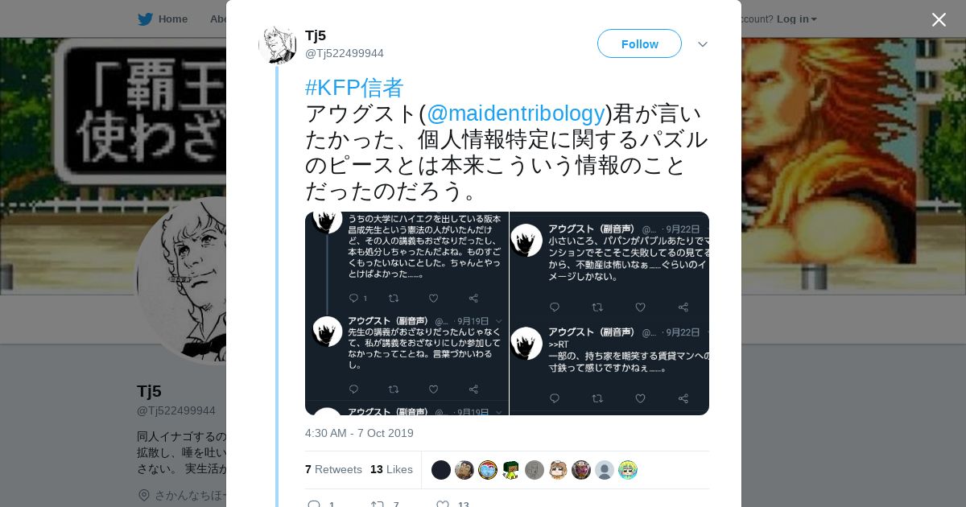Click the retweet icon below the tweet
This screenshot has height=507, width=966.
click(x=377, y=505)
